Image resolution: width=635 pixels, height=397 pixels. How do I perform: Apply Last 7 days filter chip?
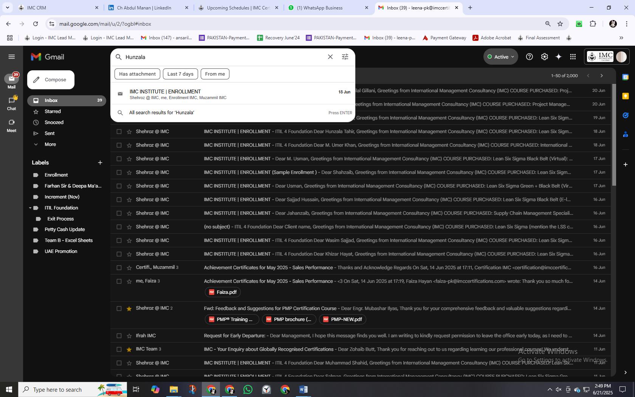click(180, 74)
